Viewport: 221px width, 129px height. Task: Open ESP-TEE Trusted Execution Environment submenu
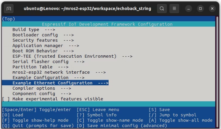(72, 56)
